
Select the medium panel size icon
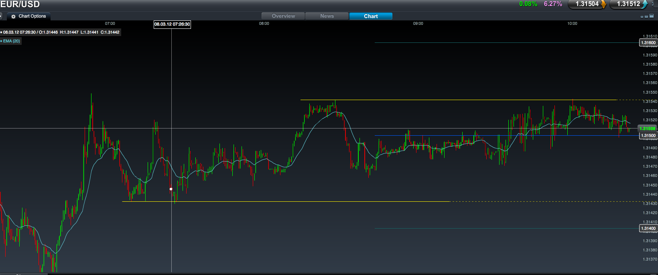[x=646, y=16]
